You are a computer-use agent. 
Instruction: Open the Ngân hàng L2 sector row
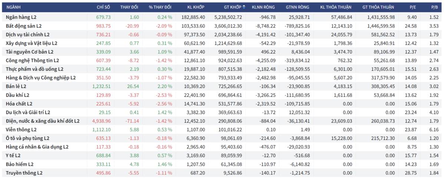pyautogui.click(x=222, y=17)
